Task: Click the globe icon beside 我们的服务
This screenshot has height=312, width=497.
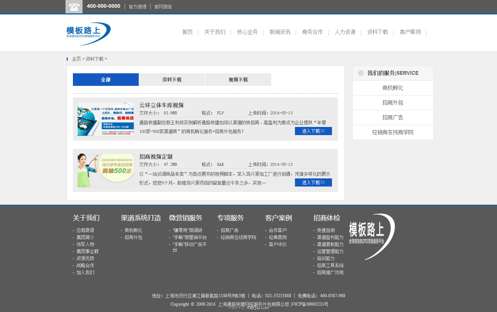Action: click(x=361, y=73)
